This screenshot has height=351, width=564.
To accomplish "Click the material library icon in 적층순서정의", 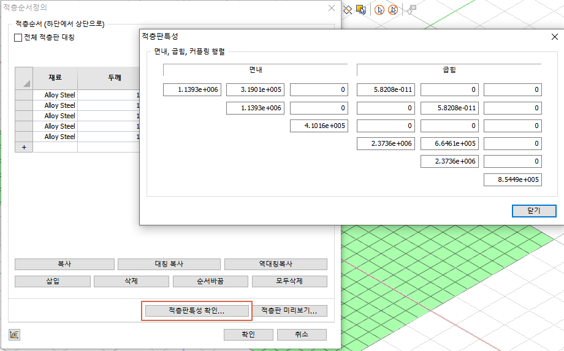I will coord(14,335).
